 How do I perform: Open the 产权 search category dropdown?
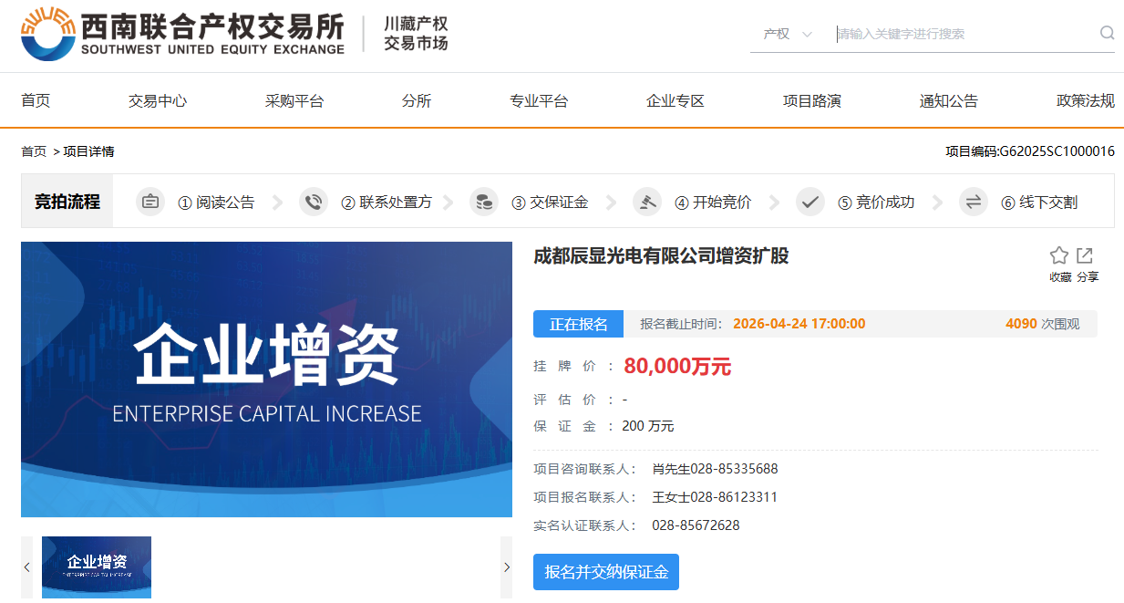[x=788, y=34]
